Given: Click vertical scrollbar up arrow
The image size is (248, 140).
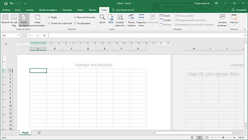Looking at the screenshot, I should (246, 42).
